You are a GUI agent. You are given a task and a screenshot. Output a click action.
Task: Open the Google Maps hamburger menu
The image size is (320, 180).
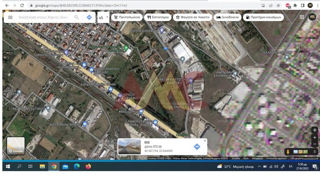(10, 18)
